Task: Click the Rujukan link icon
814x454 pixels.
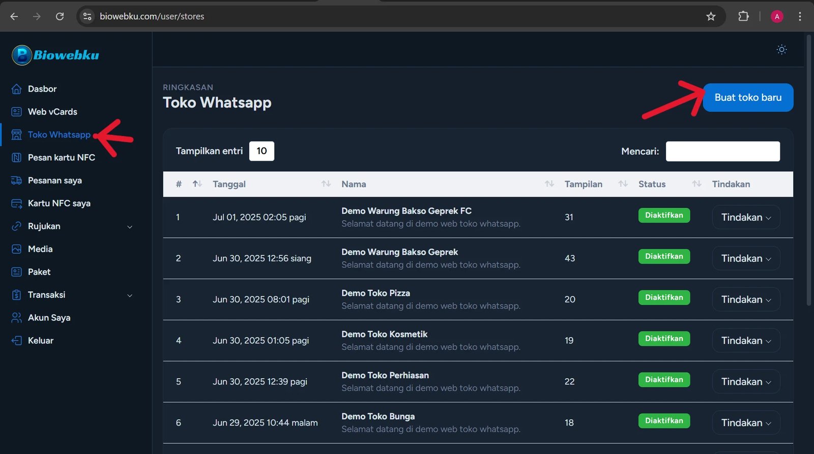Action: 16,226
